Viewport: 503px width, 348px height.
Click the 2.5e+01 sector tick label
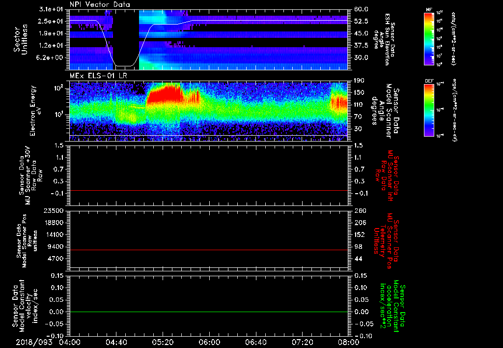51,22
